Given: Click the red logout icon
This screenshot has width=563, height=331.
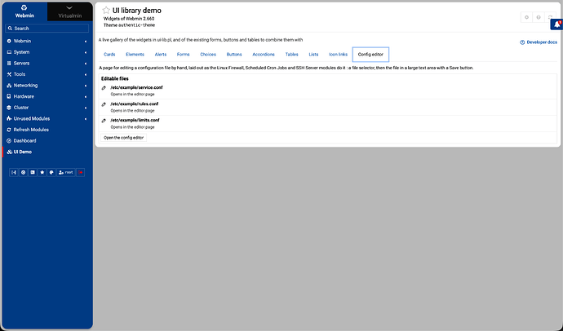Looking at the screenshot, I should (x=81, y=173).
